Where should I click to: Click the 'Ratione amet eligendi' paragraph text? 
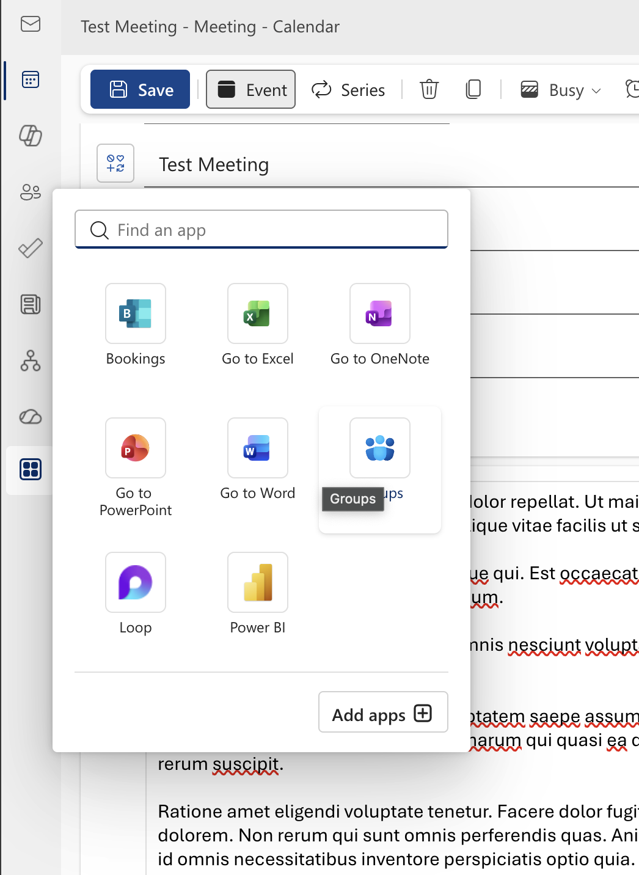tap(398, 835)
